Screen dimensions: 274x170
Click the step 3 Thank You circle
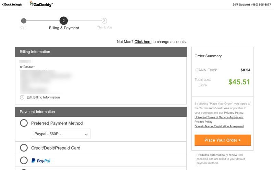(104, 21)
